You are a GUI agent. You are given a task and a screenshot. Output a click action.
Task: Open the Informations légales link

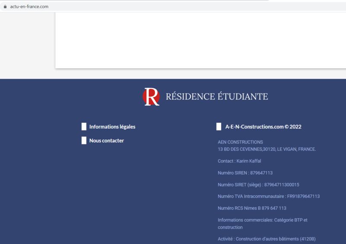[x=112, y=127]
